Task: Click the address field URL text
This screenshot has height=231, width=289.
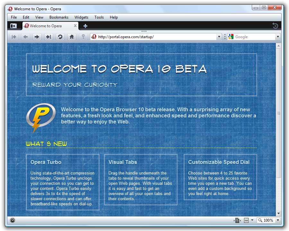Action: point(126,37)
